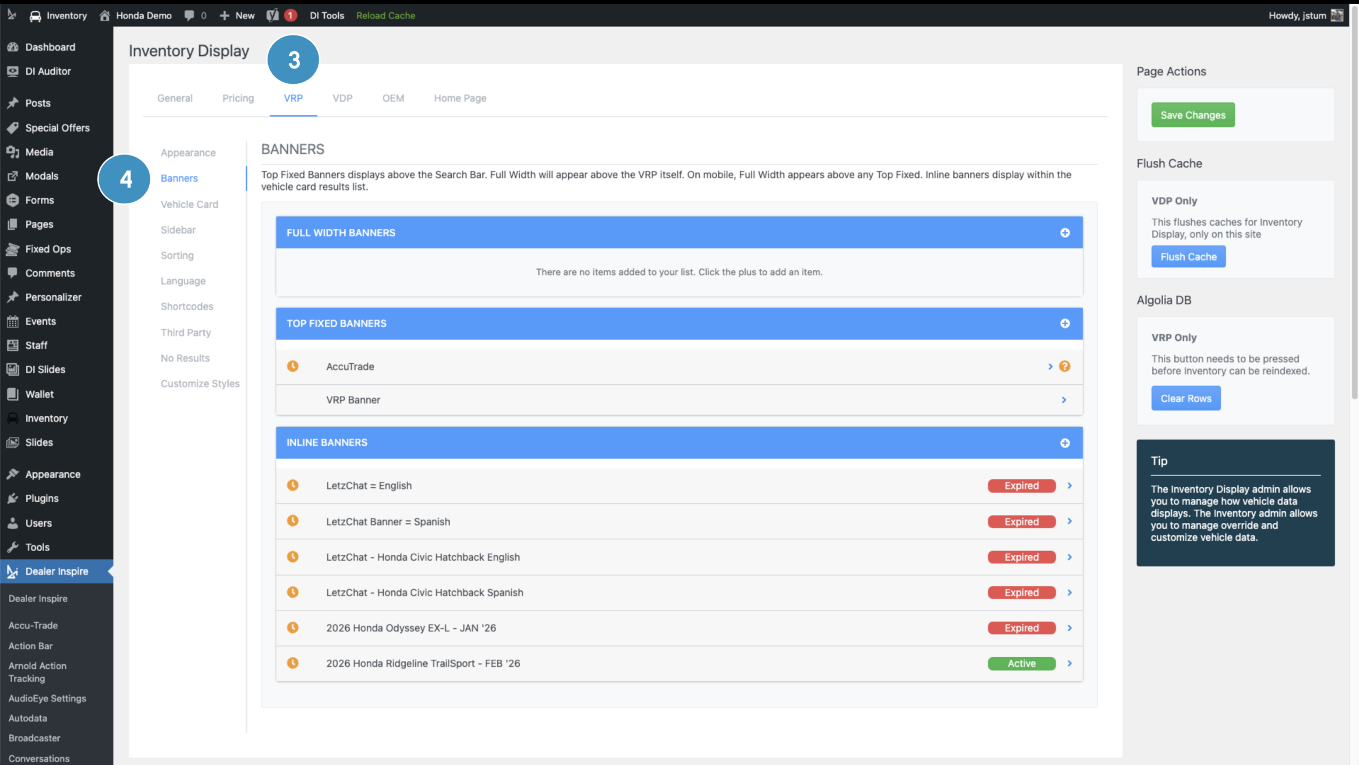Switch to the OEM tab

(393, 98)
